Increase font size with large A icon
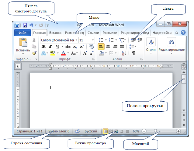 (x=85, y=53)
